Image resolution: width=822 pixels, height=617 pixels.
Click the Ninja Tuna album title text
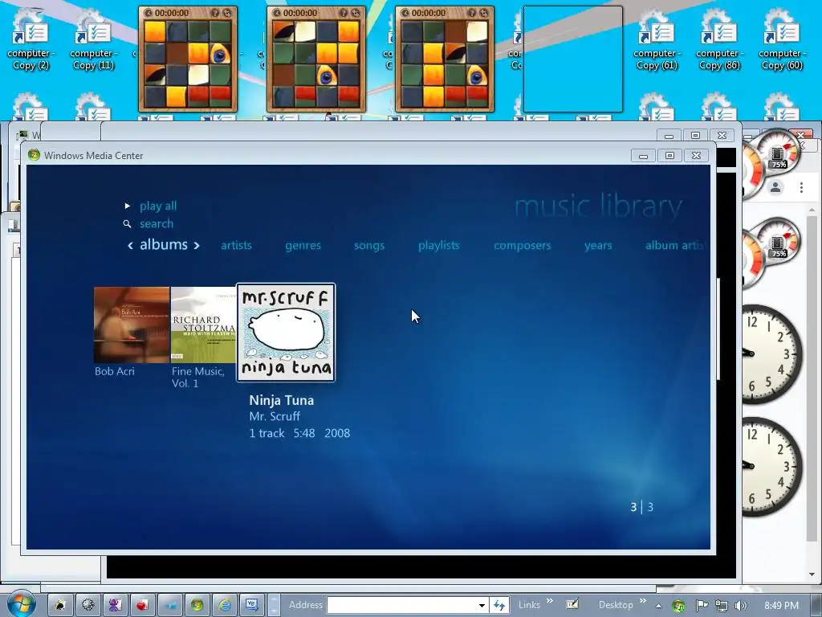point(282,400)
